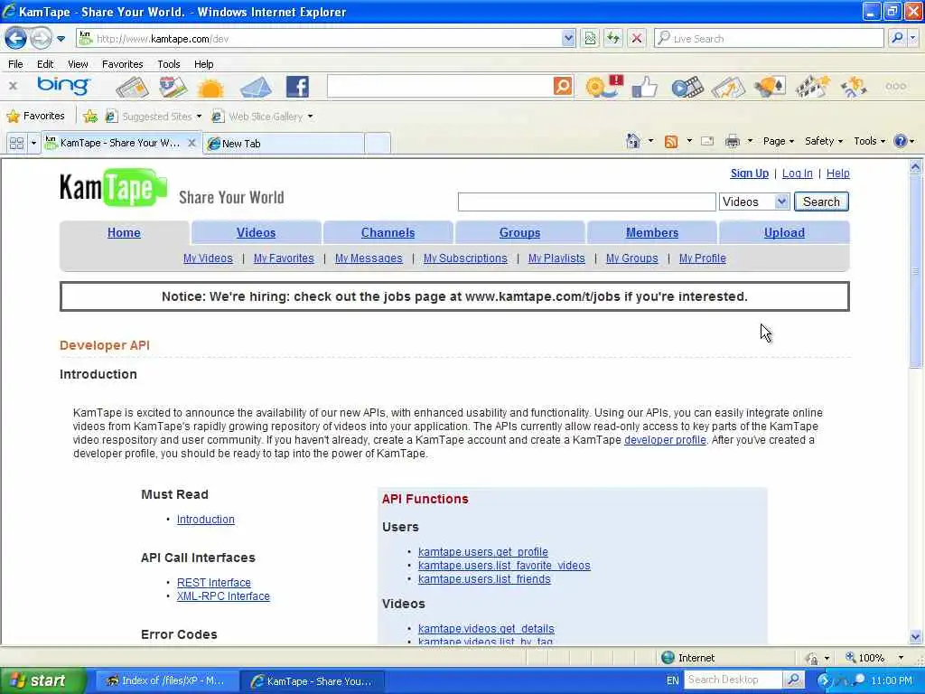Viewport: 925px width, 694px height.
Task: Click the Sign Up link
Action: click(749, 173)
